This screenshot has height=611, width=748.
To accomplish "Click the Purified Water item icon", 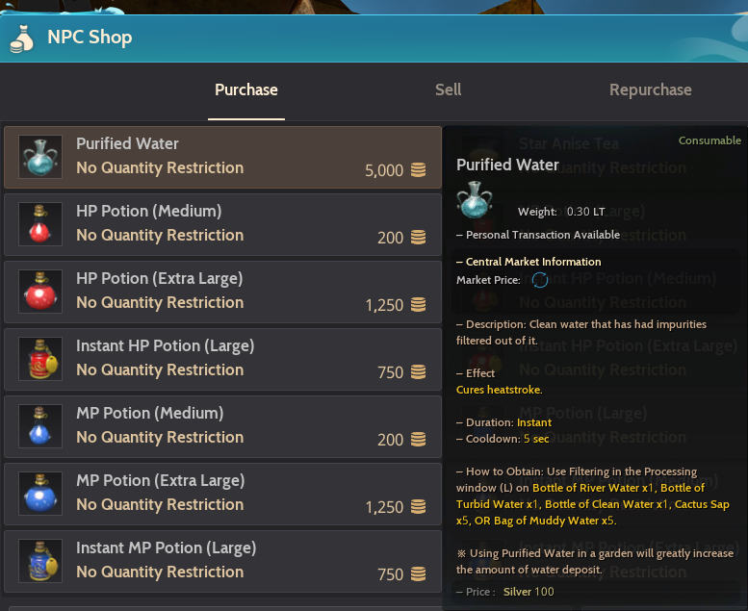I will (x=40, y=157).
